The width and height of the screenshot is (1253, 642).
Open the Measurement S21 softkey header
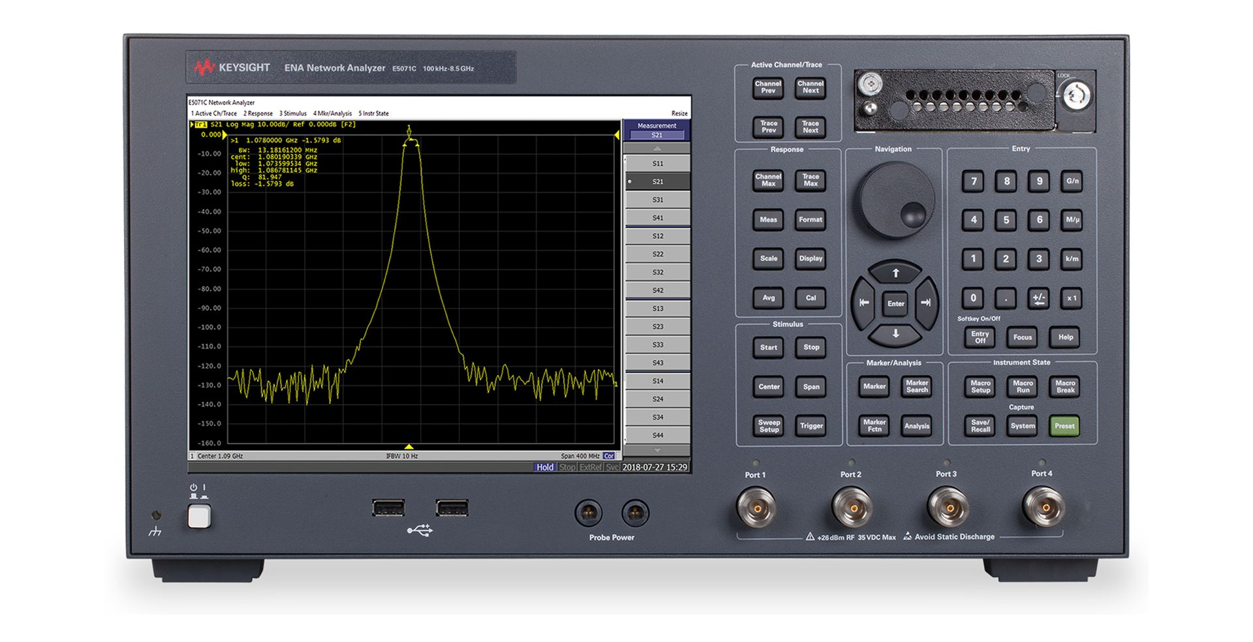(657, 130)
